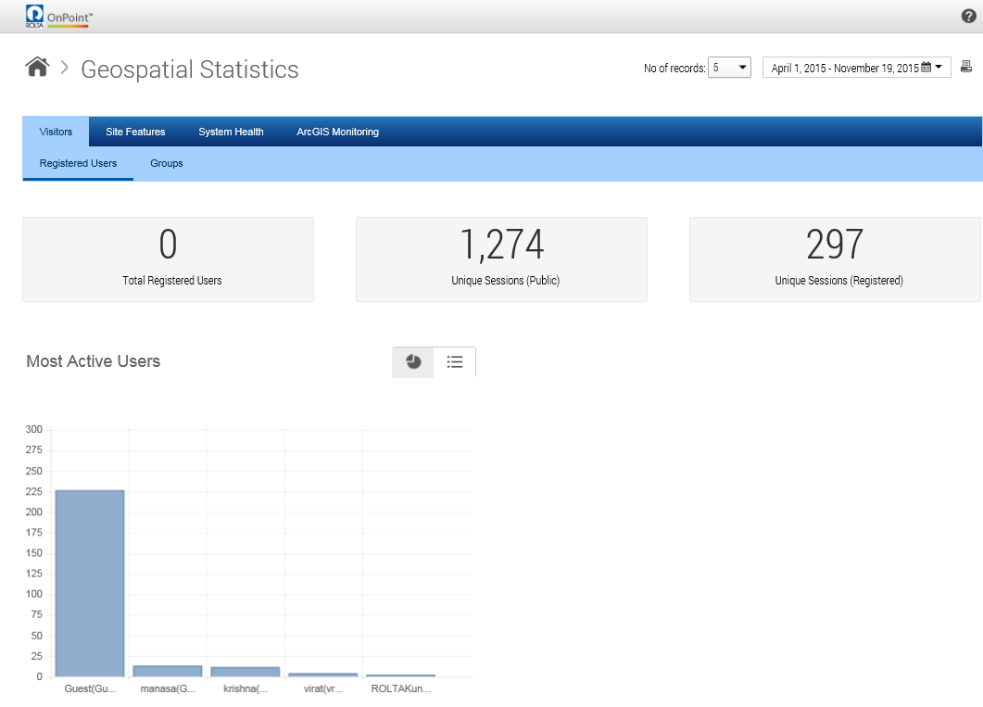Select the Registered Users sub-tab
Screen dimensions: 983x707
[x=78, y=163]
